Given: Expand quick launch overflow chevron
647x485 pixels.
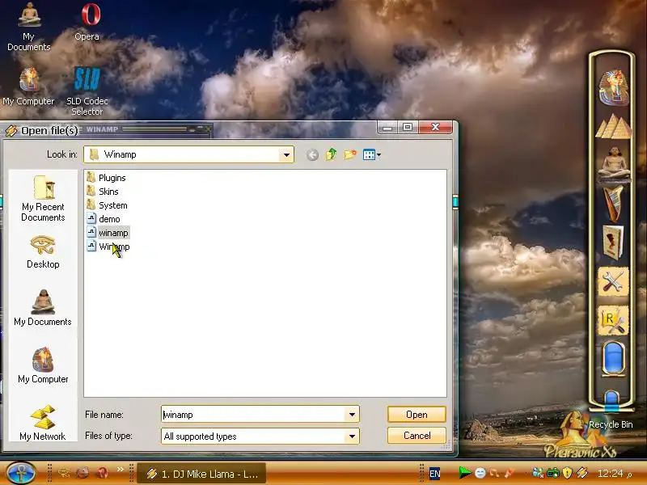Looking at the screenshot, I should (x=120, y=470).
